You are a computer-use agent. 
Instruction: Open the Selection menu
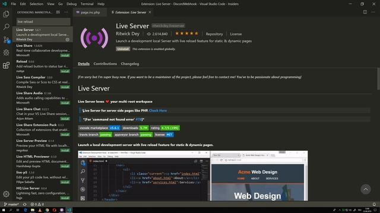(x=36, y=4)
